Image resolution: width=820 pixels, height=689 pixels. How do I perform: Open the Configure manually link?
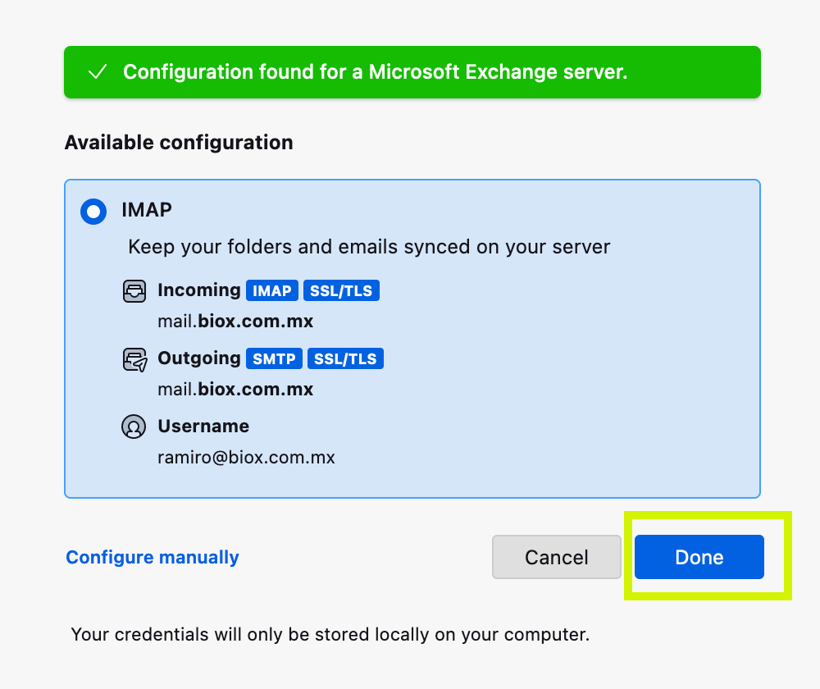click(153, 558)
